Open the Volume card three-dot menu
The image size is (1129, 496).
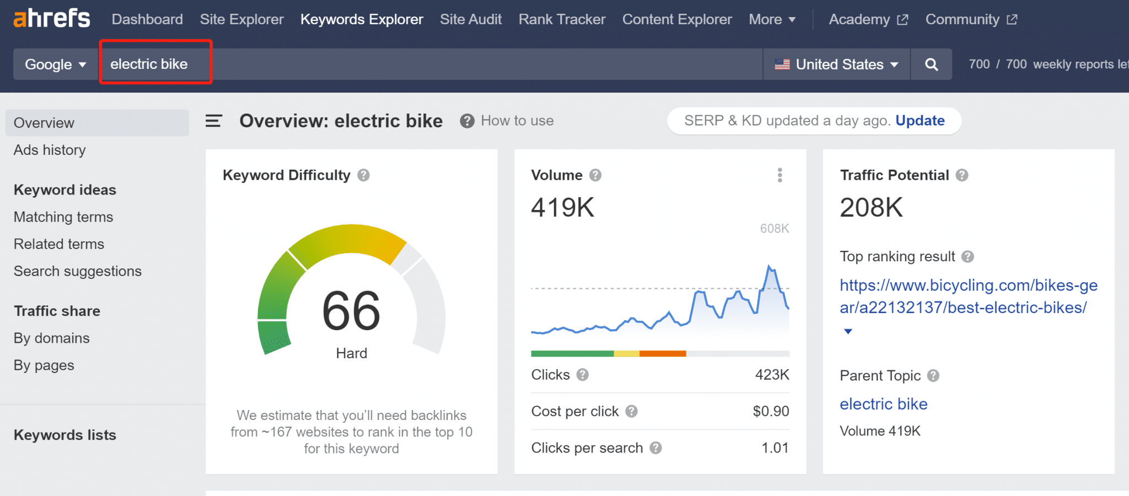pyautogui.click(x=779, y=175)
